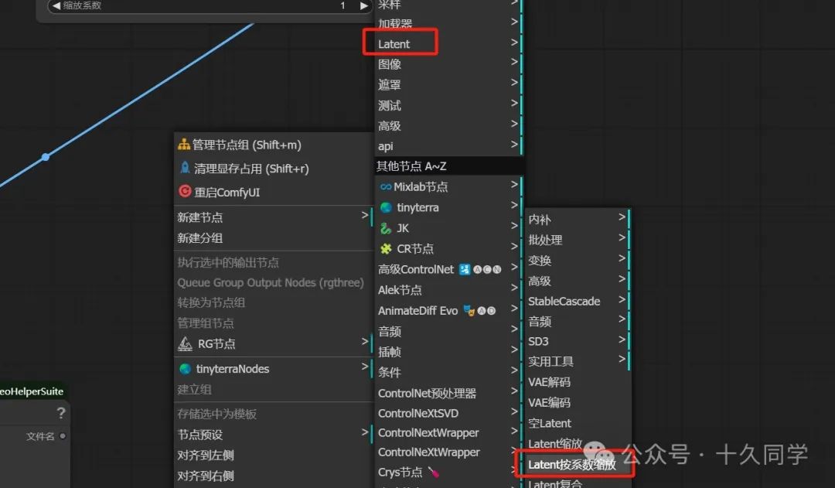The image size is (835, 488).
Task: Click the RG节点 boat icon
Action: pyautogui.click(x=185, y=344)
